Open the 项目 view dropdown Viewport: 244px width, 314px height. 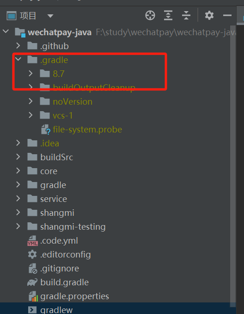50,16
